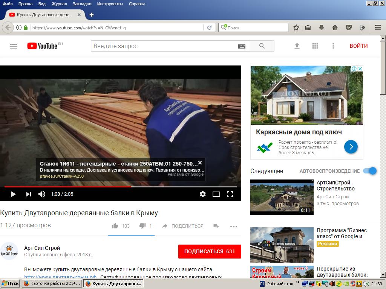
Task: Open the Справка menu
Action: click(x=137, y=4)
